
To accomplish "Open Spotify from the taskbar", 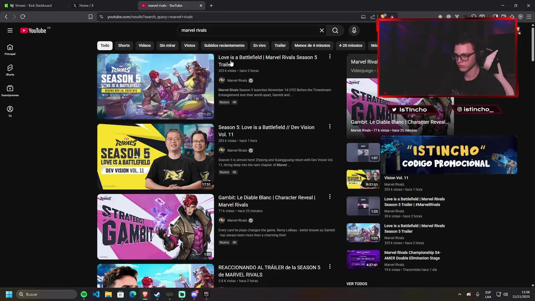I will click(x=84, y=294).
